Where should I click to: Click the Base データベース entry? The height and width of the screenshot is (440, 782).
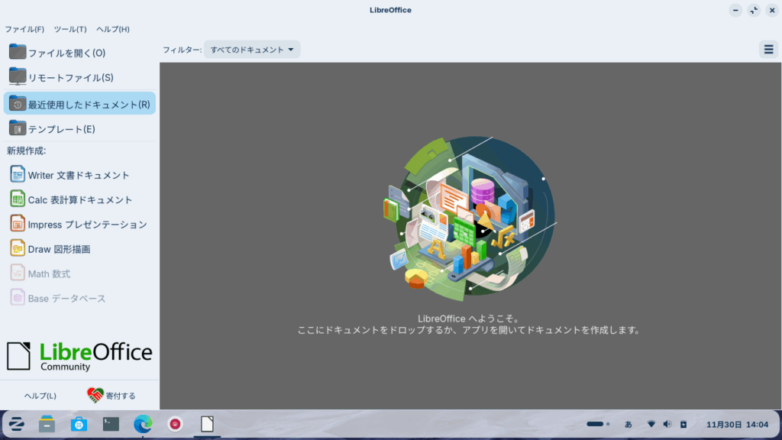pyautogui.click(x=66, y=299)
